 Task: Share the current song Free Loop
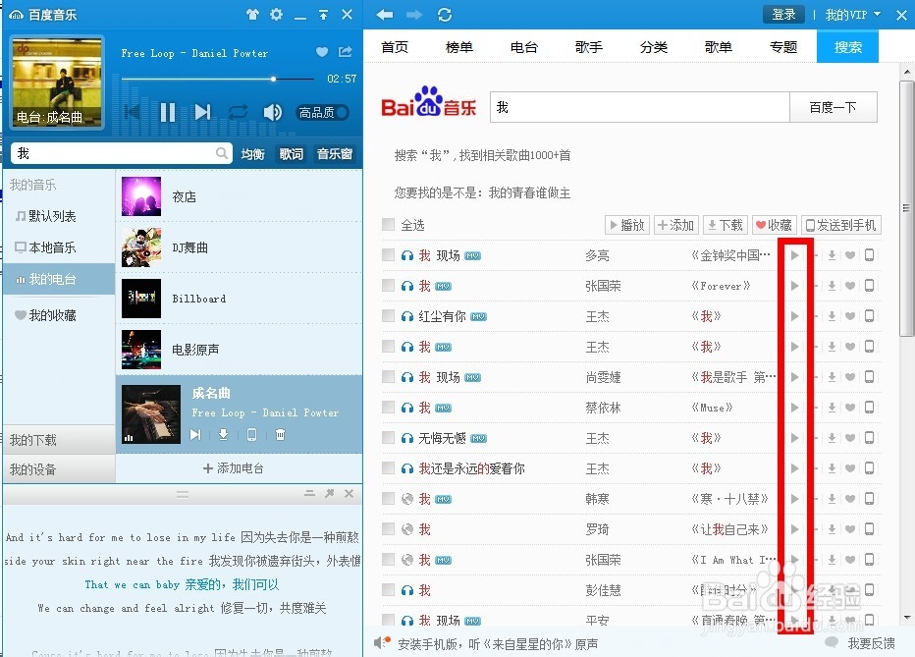[346, 52]
